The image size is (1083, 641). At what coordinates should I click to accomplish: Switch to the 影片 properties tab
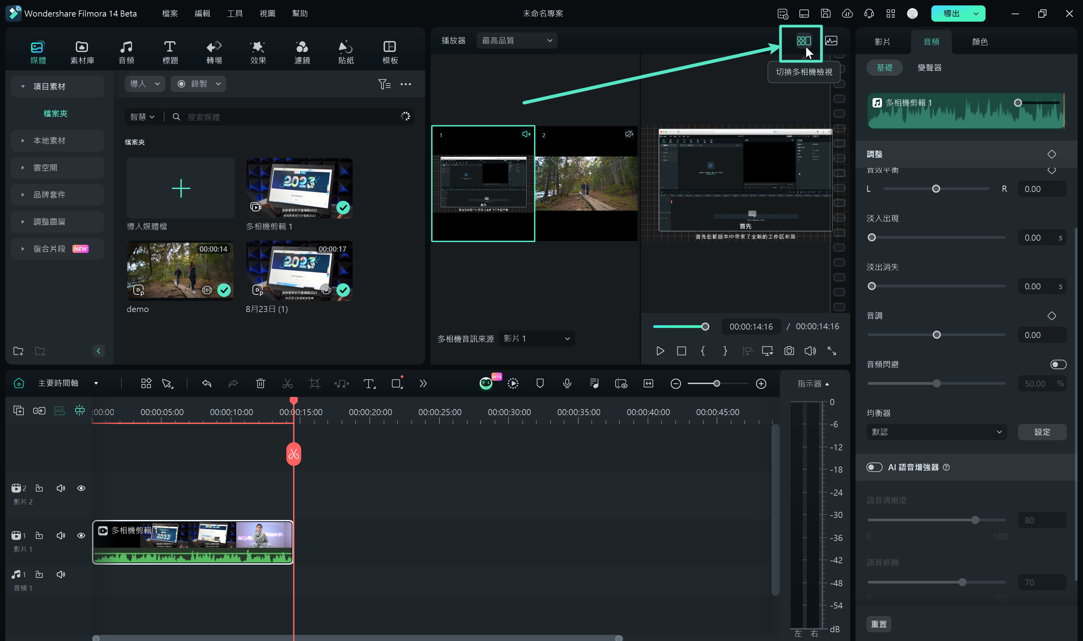[882, 42]
